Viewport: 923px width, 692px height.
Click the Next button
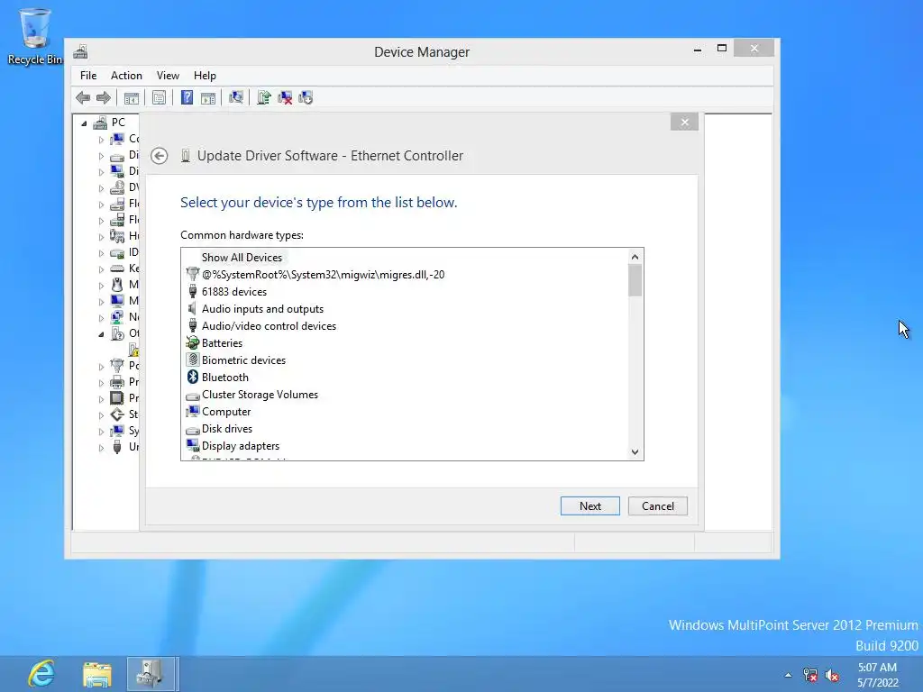pyautogui.click(x=589, y=506)
